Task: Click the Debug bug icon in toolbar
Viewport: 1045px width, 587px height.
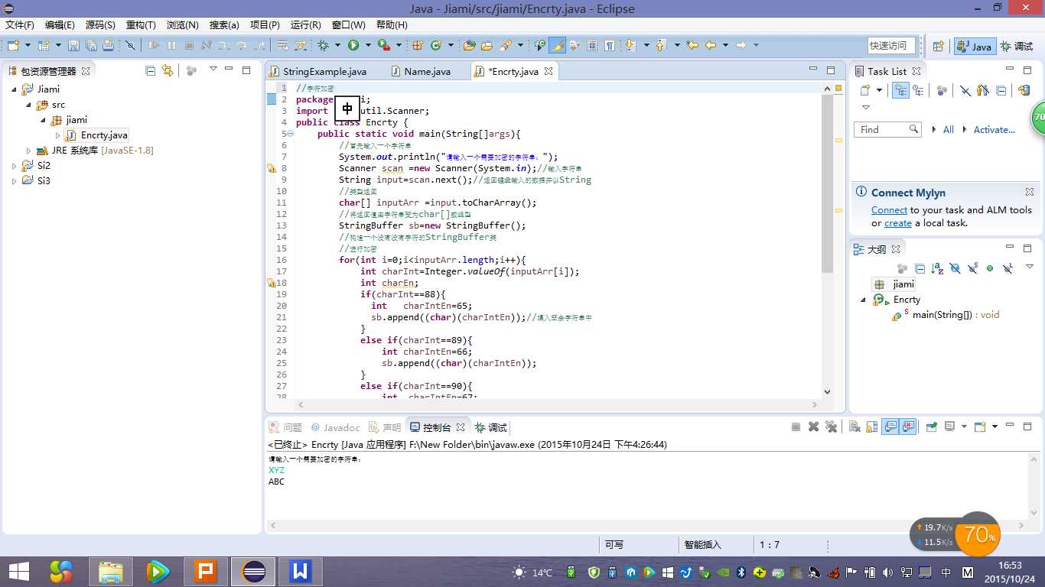Action: (x=323, y=46)
